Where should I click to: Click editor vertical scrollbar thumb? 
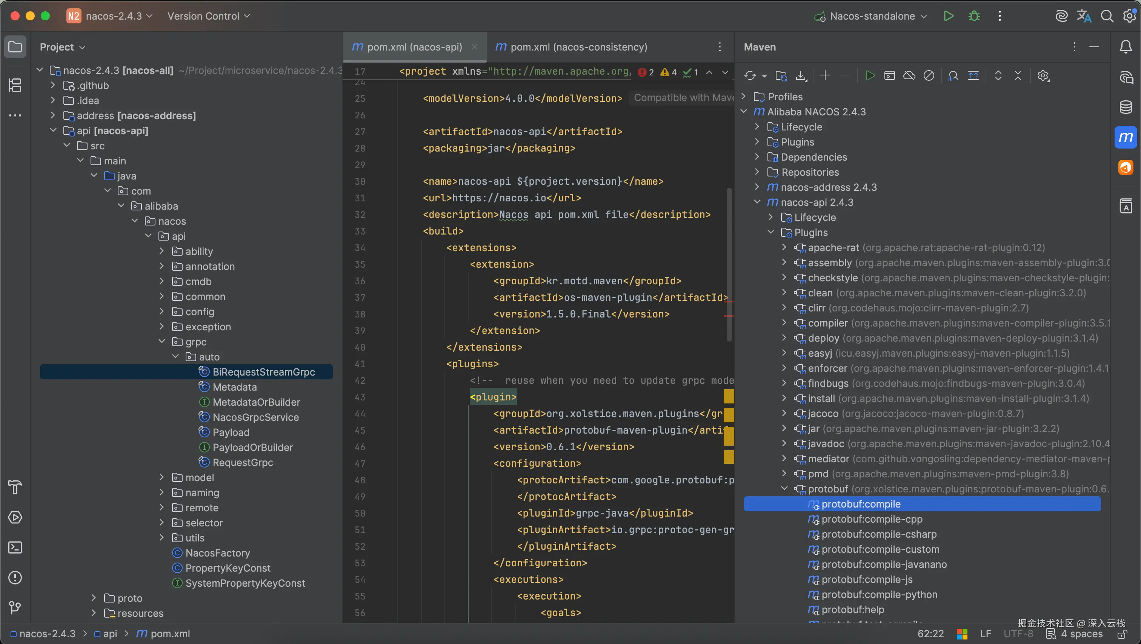click(x=729, y=265)
